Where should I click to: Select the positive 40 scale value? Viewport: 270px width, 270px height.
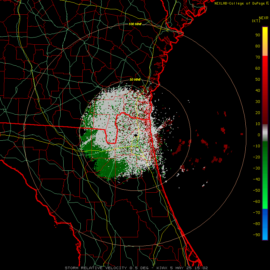(258, 91)
